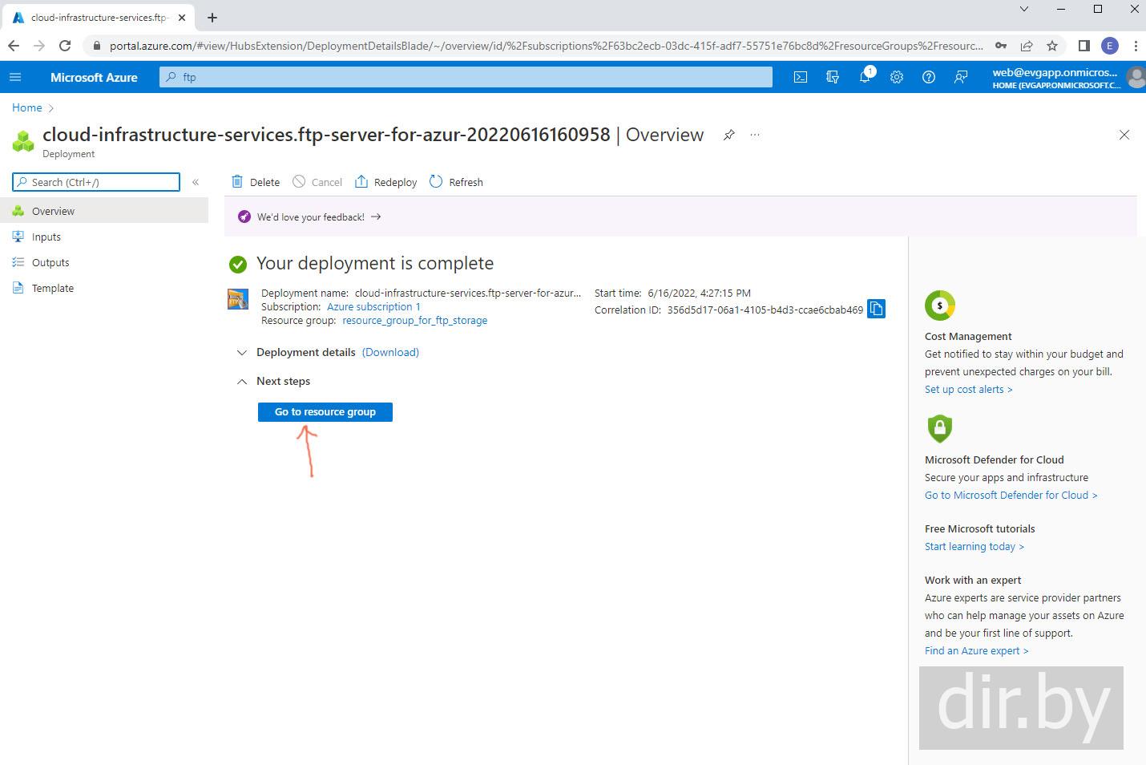The image size is (1146, 765).
Task: Open Cloud Shell from the top bar
Action: click(800, 77)
